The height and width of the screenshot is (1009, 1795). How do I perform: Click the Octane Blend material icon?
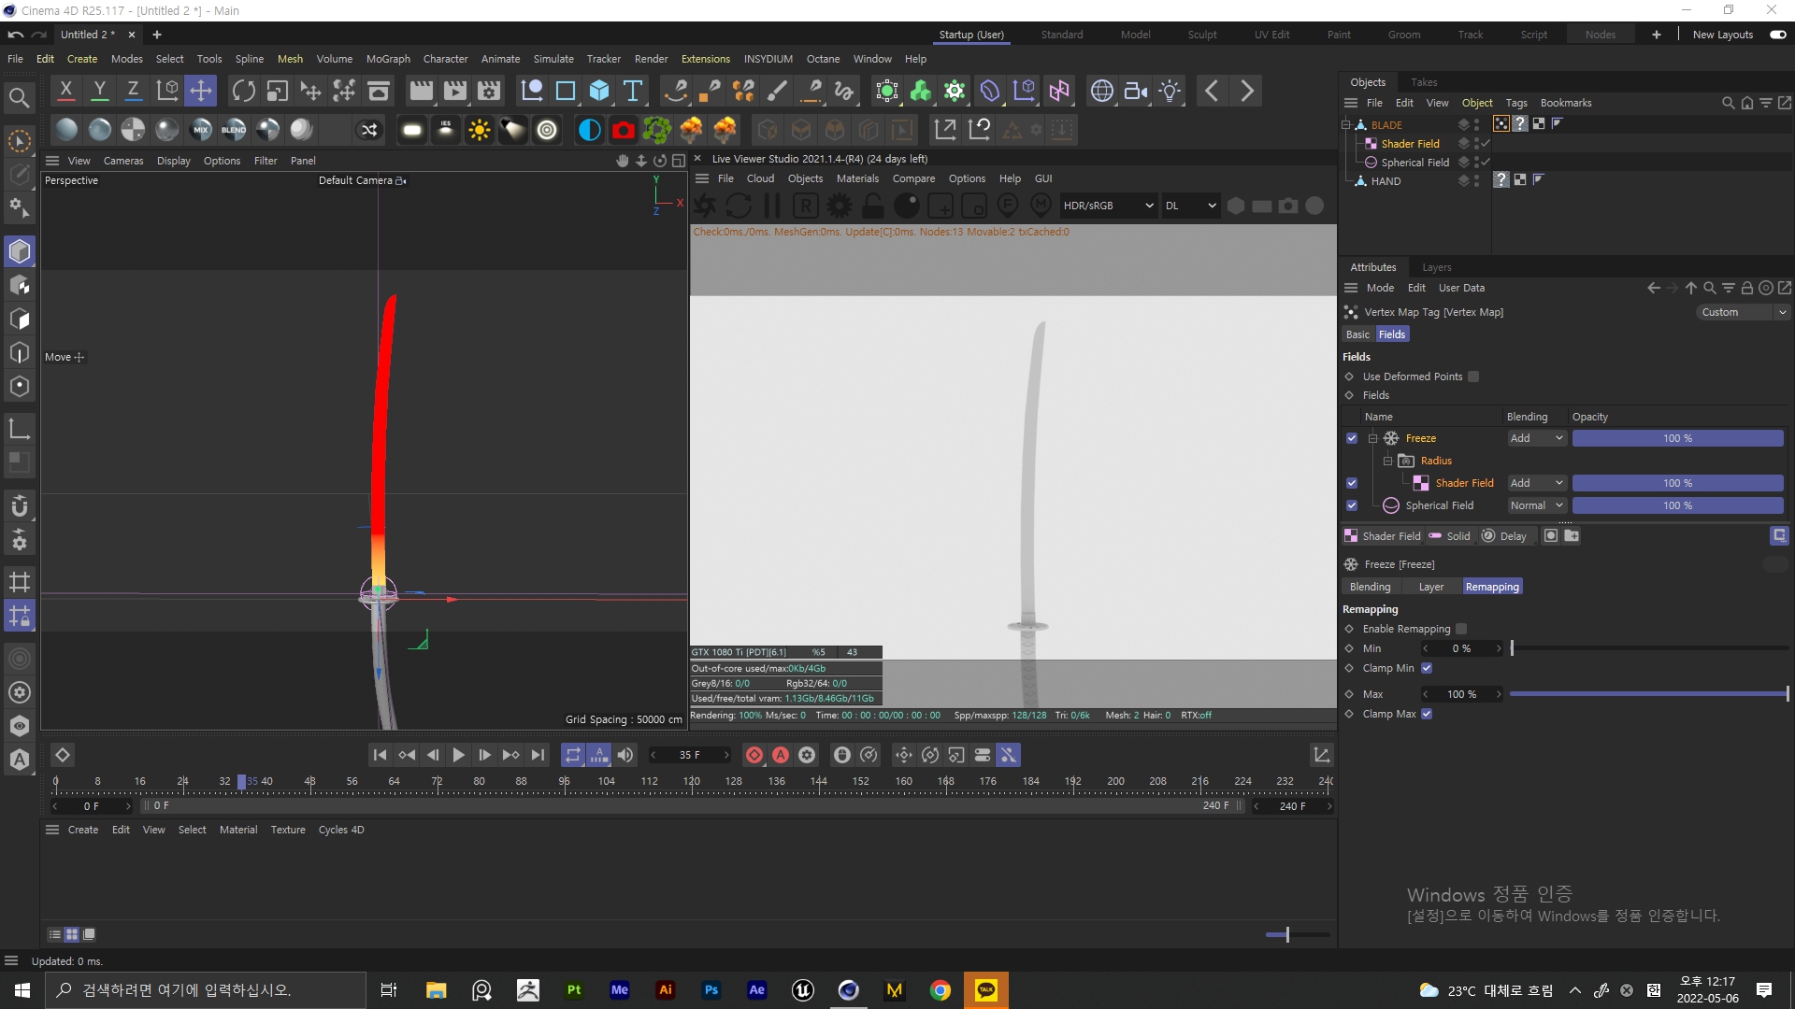pyautogui.click(x=234, y=130)
